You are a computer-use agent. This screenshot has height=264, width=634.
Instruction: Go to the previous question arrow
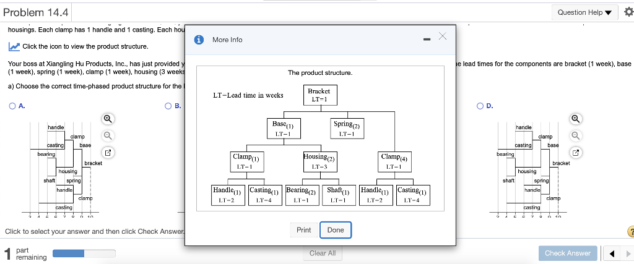[x=611, y=253]
